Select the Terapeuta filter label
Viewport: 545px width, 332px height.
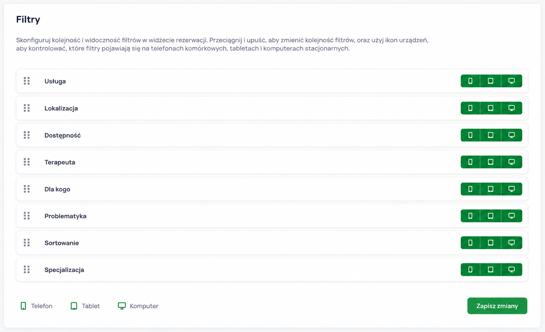point(60,162)
